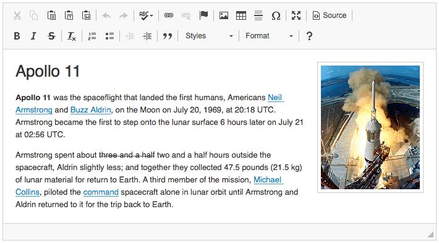Image resolution: width=439 pixels, height=243 pixels.
Task: Click the Buzz Aldrin link
Action: click(91, 109)
